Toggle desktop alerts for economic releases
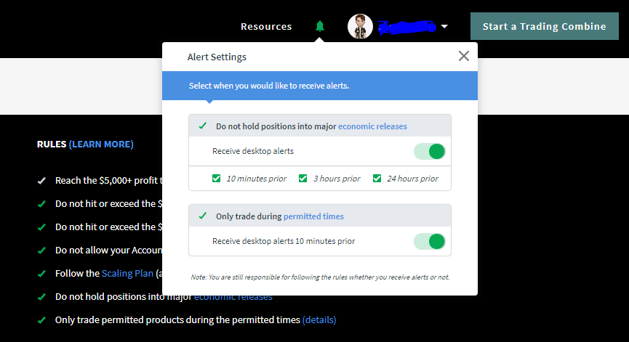The height and width of the screenshot is (342, 629). click(x=430, y=151)
